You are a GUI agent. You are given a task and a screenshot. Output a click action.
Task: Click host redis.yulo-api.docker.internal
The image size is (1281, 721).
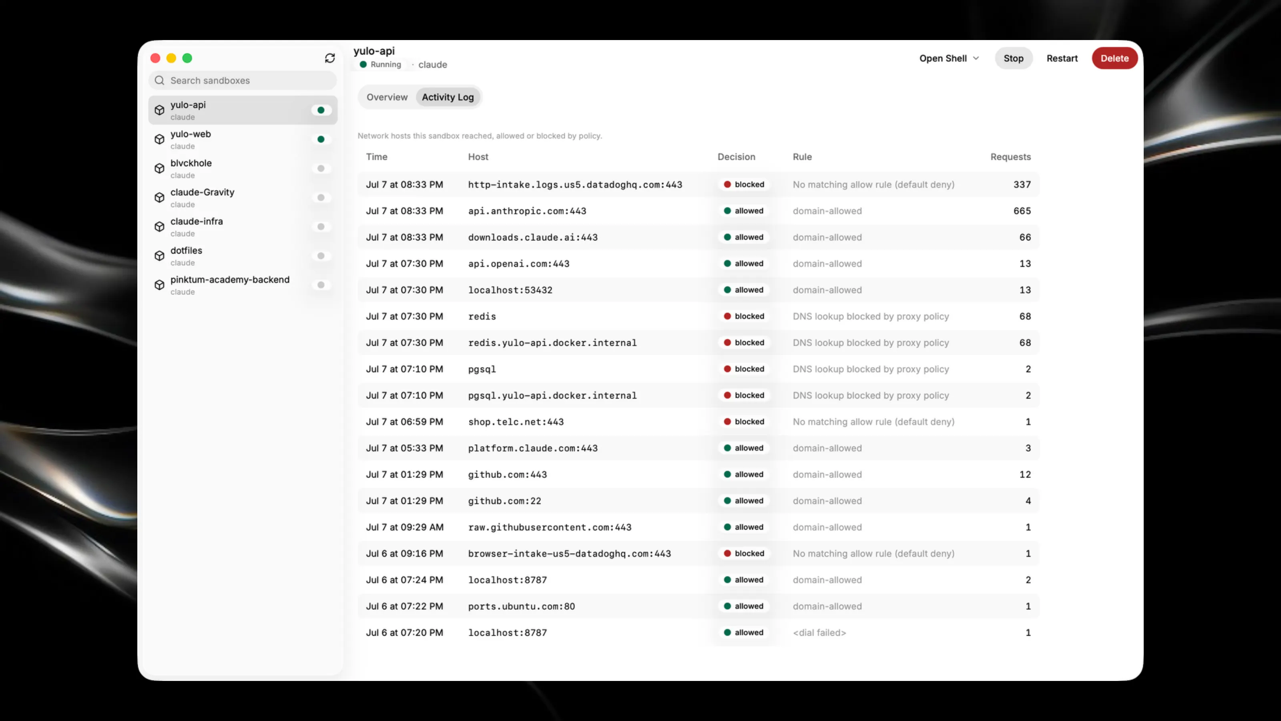click(x=552, y=343)
